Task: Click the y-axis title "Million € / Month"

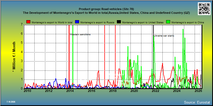Action: pos(14,57)
